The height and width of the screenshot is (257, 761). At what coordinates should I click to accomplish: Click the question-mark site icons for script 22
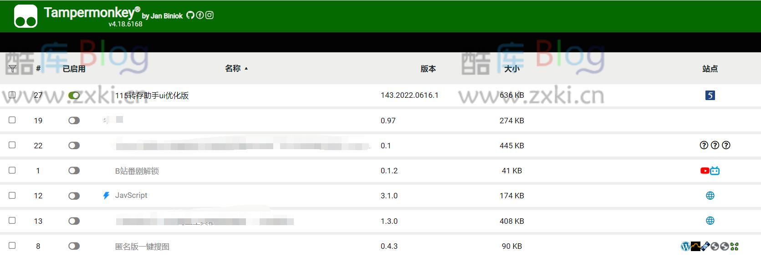point(715,145)
